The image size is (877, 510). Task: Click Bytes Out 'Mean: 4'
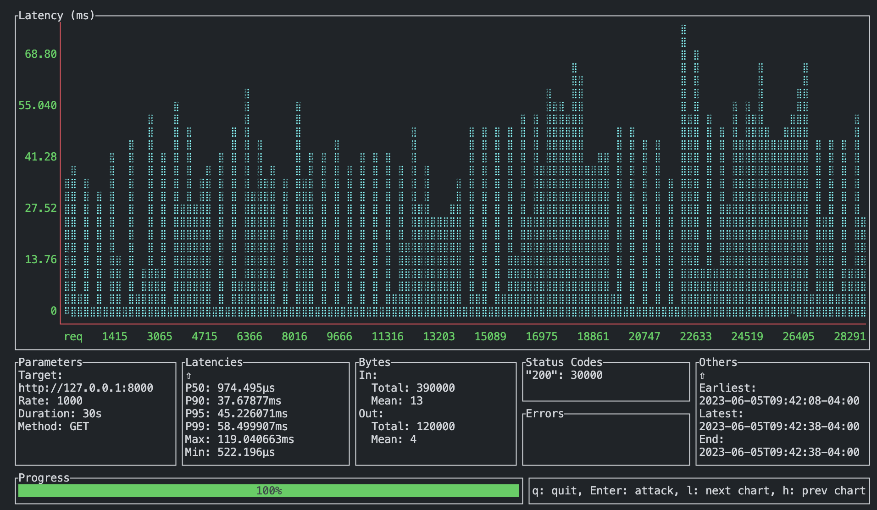(394, 439)
